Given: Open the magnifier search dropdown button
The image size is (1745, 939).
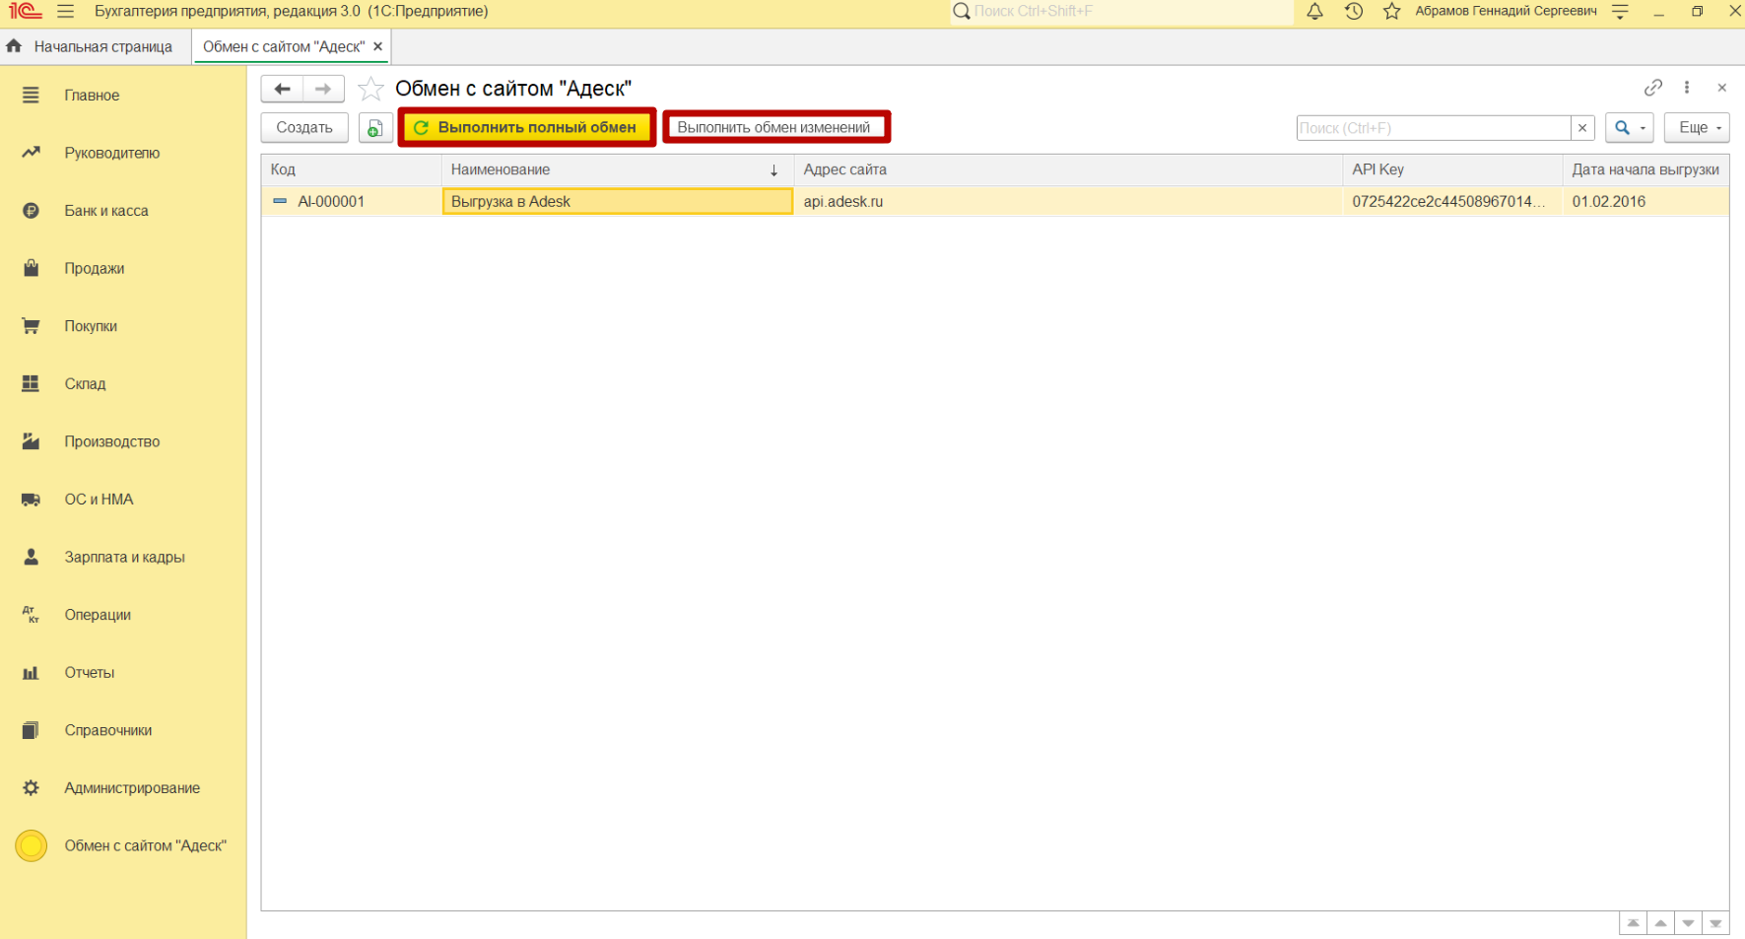Looking at the screenshot, I should tap(1629, 128).
